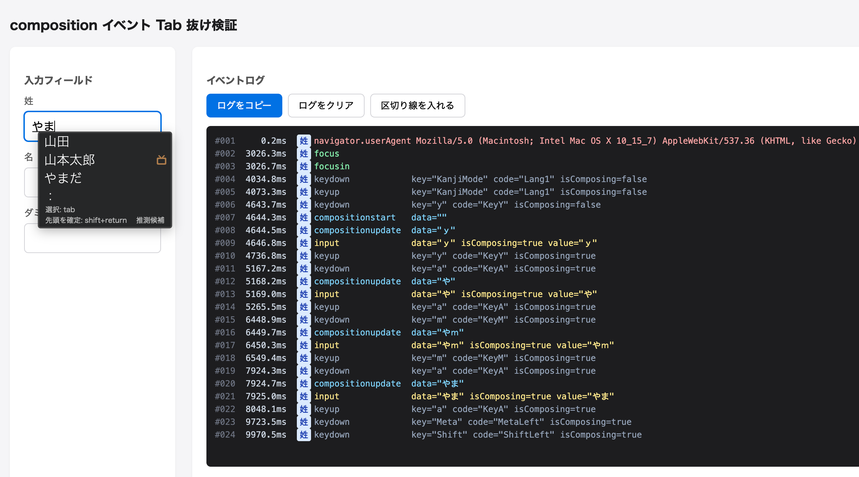Click the navigator.userAgent text in row #001
The width and height of the screenshot is (859, 477).
(x=362, y=141)
